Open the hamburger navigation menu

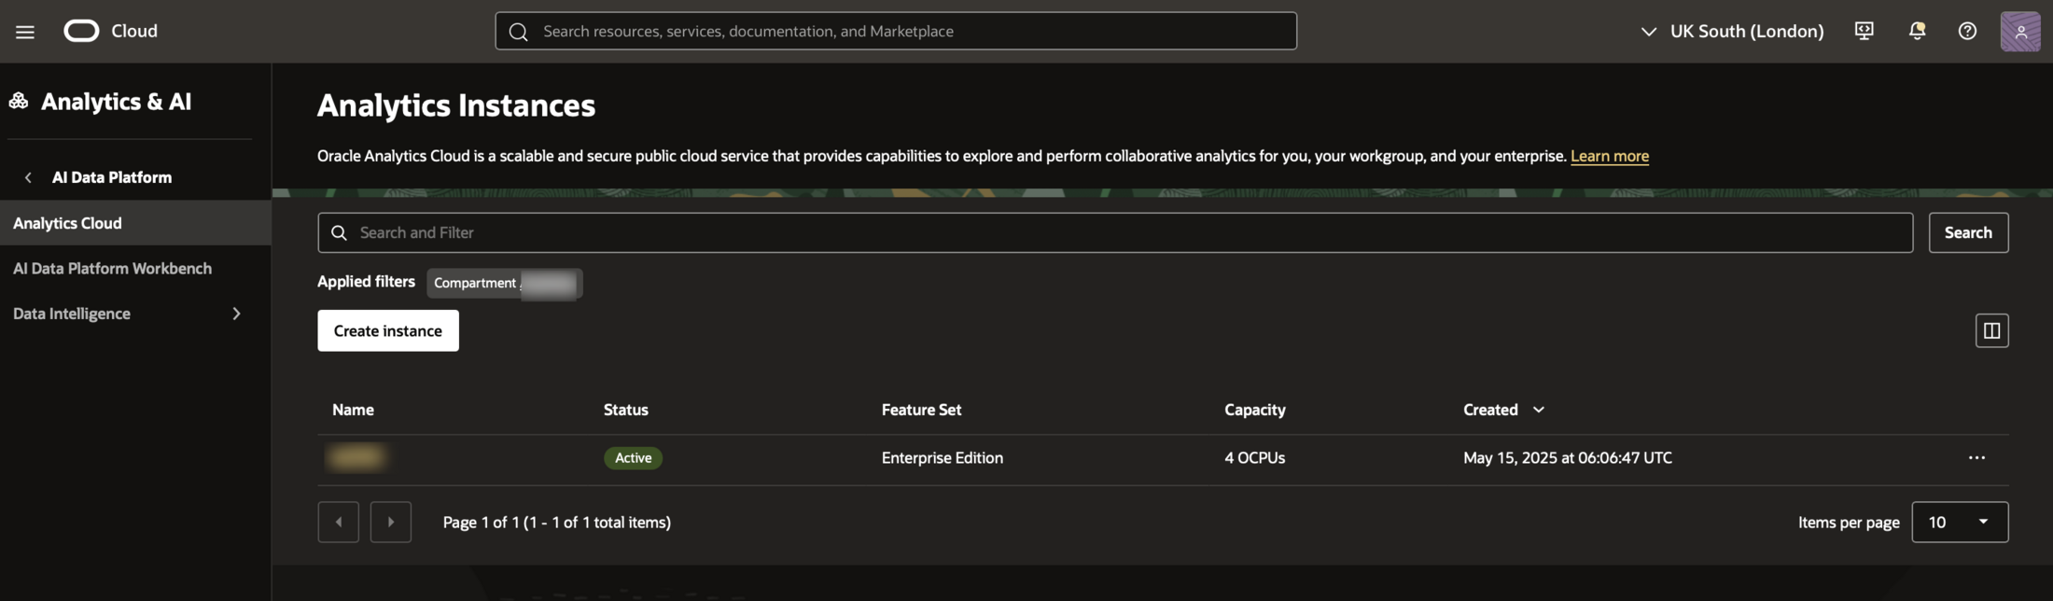tap(25, 32)
